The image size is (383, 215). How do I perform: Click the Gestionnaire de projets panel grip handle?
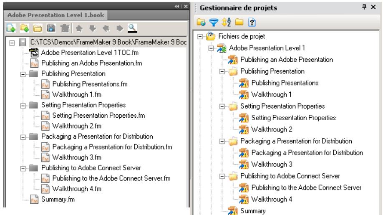(x=196, y=8)
